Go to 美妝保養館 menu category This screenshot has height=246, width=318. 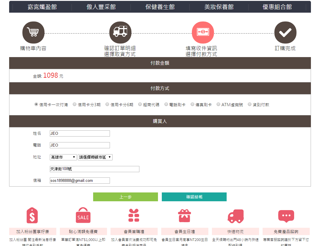tap(219, 7)
